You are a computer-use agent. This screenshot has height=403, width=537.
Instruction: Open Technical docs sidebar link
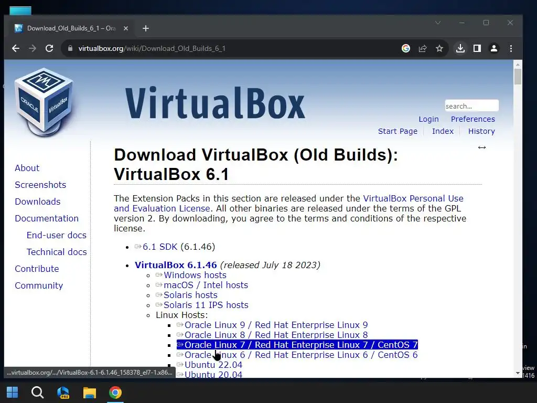57,252
